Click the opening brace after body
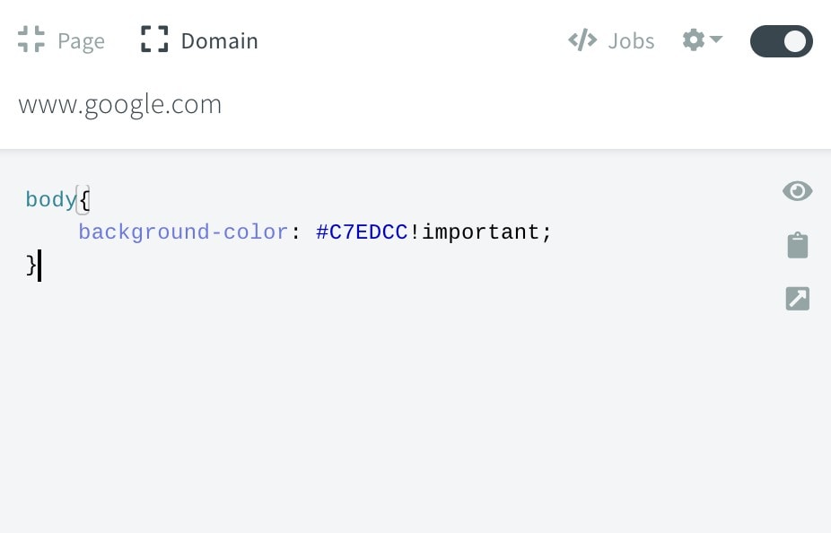The height and width of the screenshot is (533, 831). coord(83,200)
